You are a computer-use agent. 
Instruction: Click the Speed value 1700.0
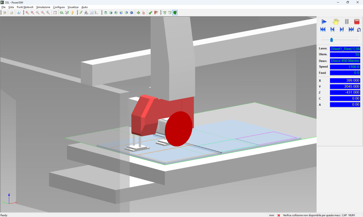pyautogui.click(x=345, y=67)
